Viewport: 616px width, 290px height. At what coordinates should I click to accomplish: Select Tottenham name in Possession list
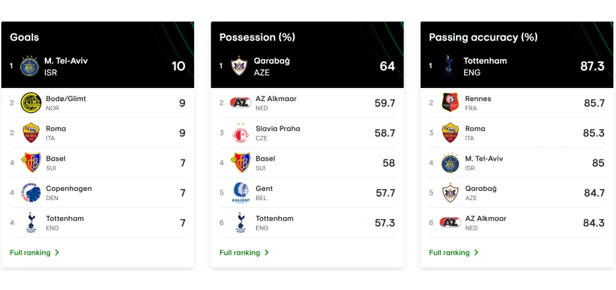(x=274, y=218)
